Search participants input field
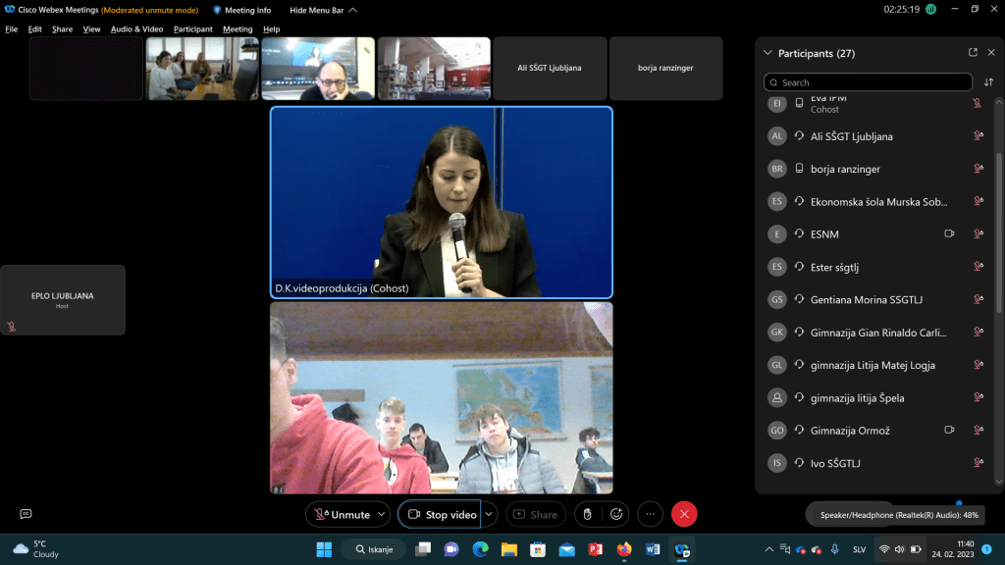 (868, 82)
